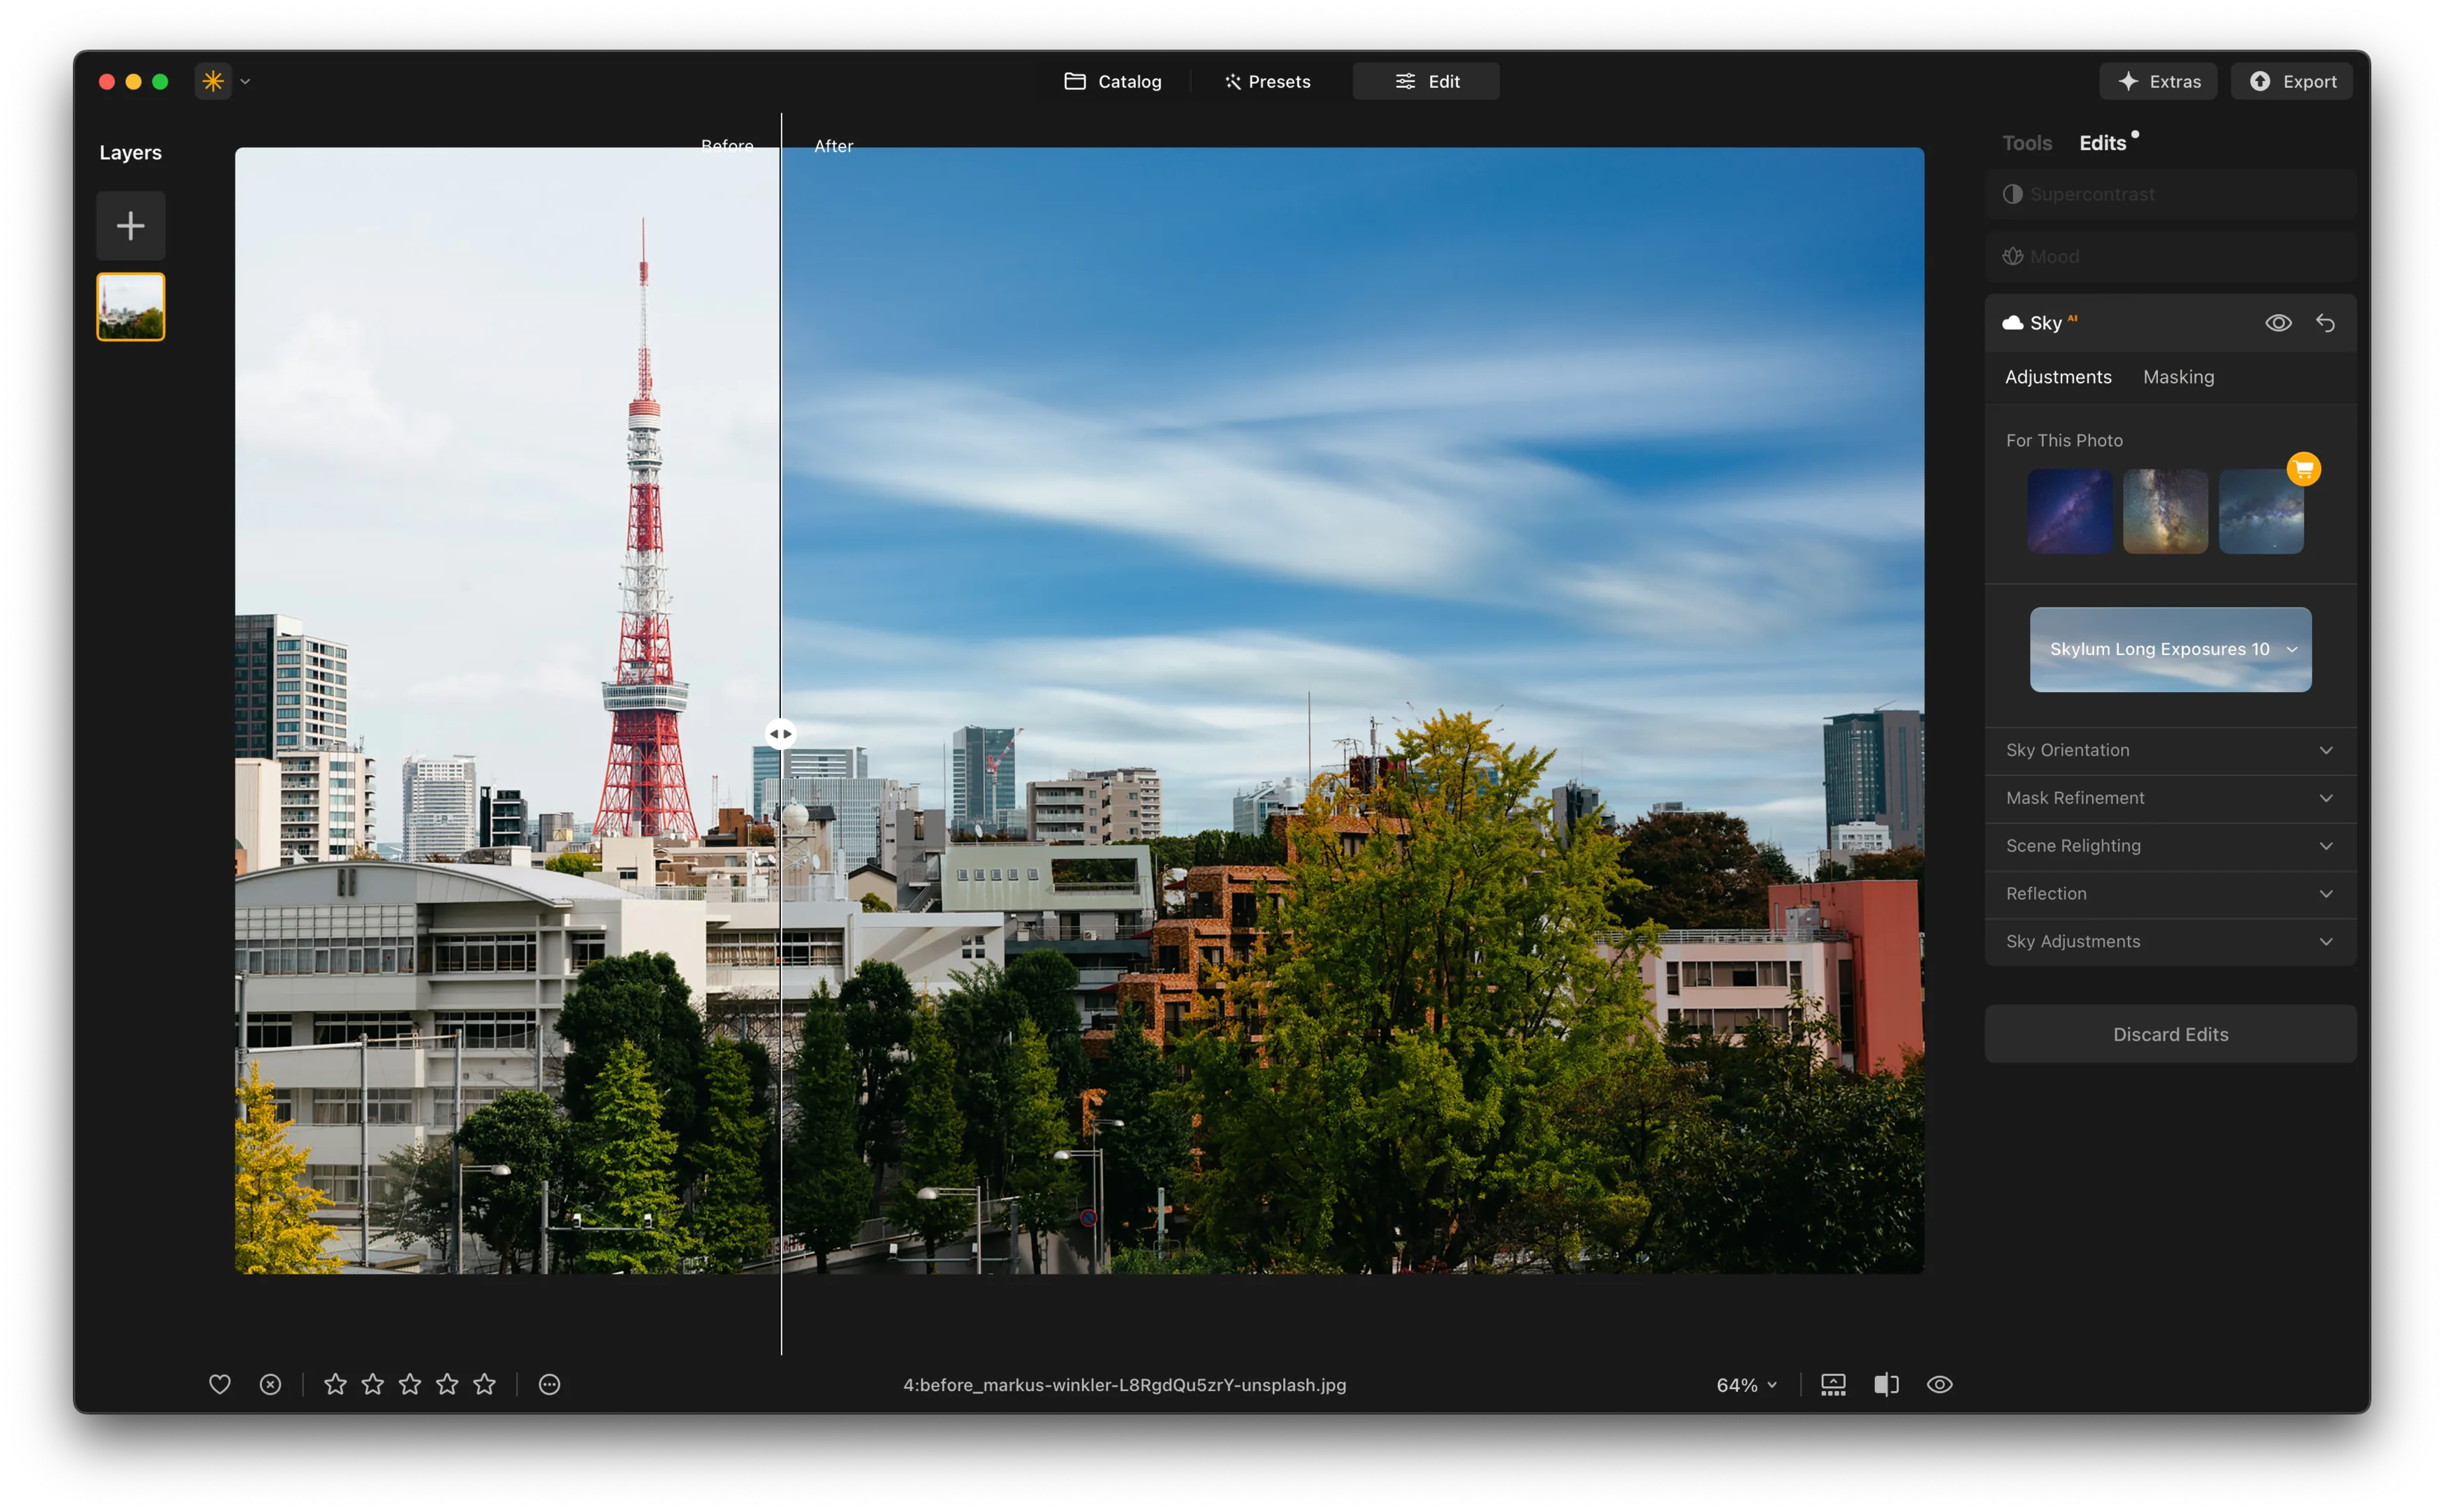2445x1512 pixels.
Task: Open the Skylum Long Exposures 10 sky dropdown
Action: [2170, 649]
